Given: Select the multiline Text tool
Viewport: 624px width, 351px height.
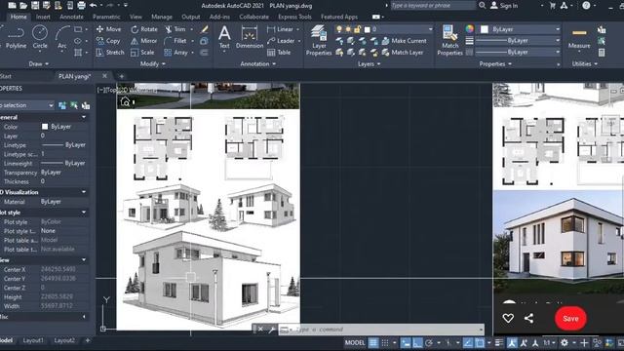Looking at the screenshot, I should 224,37.
